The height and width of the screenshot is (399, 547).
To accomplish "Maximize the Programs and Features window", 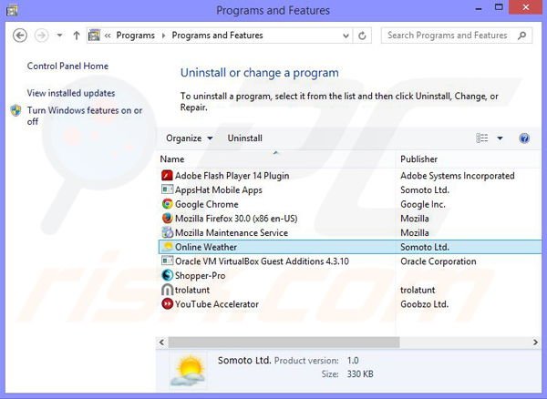I will click(499, 7).
